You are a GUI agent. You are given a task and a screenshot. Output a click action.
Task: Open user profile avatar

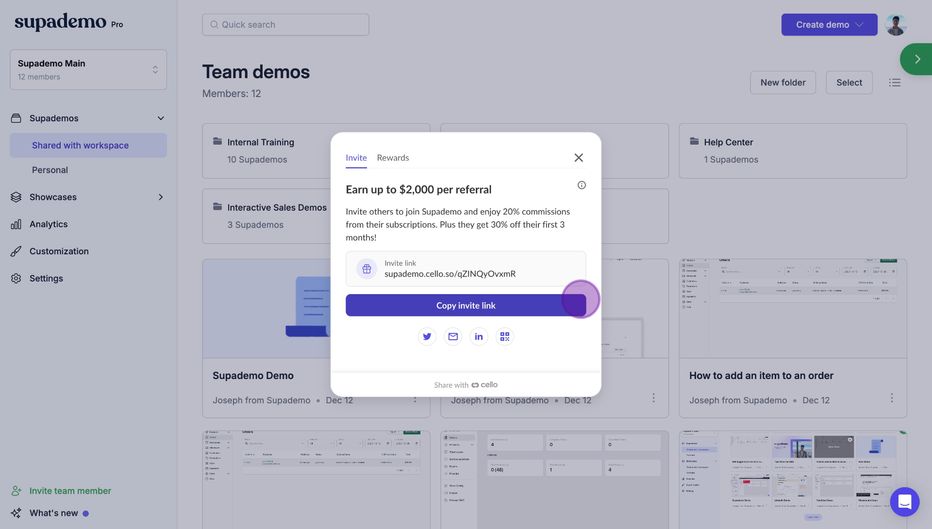896,24
